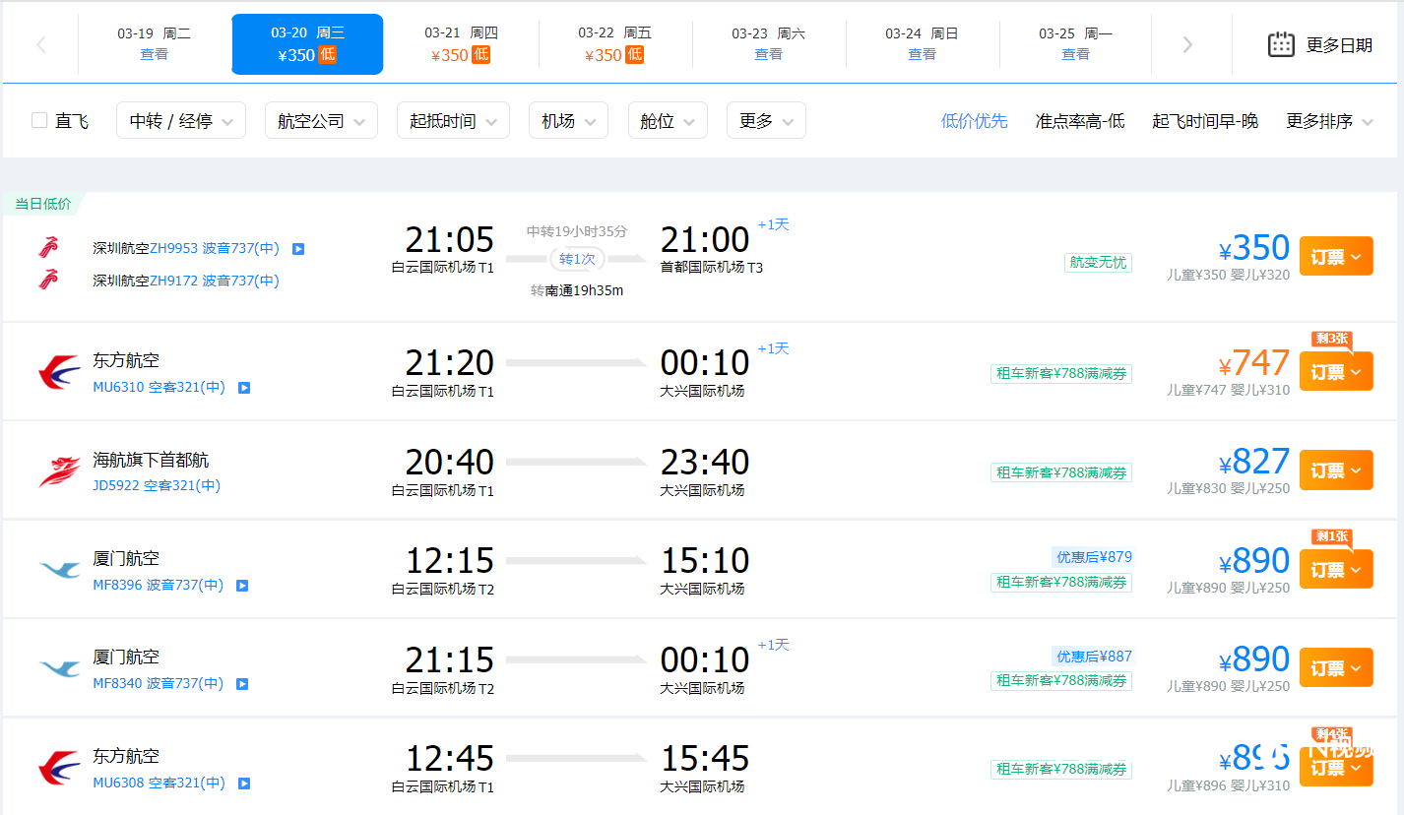The height and width of the screenshot is (815, 1404).
Task: Click play icon next to MU6308
Action: (244, 784)
